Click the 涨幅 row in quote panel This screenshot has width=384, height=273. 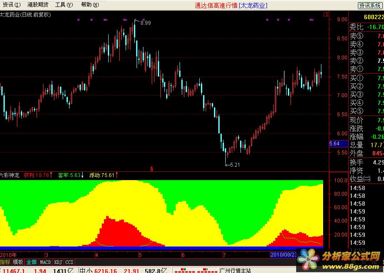click(x=366, y=137)
